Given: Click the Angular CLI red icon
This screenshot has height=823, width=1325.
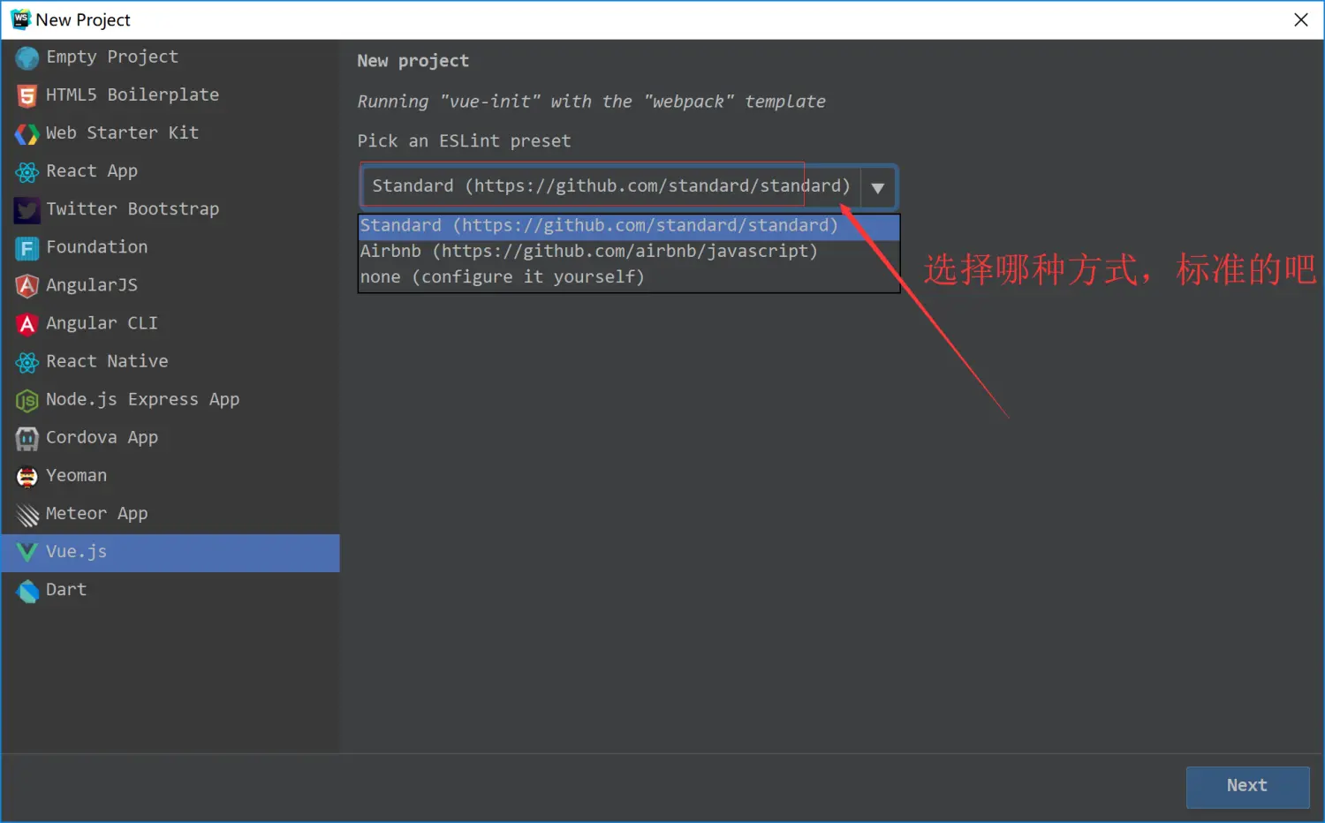Looking at the screenshot, I should [27, 324].
